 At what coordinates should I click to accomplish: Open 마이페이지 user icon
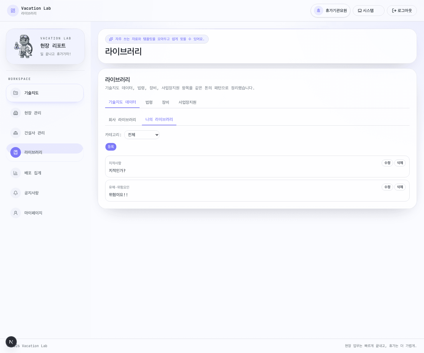16,213
